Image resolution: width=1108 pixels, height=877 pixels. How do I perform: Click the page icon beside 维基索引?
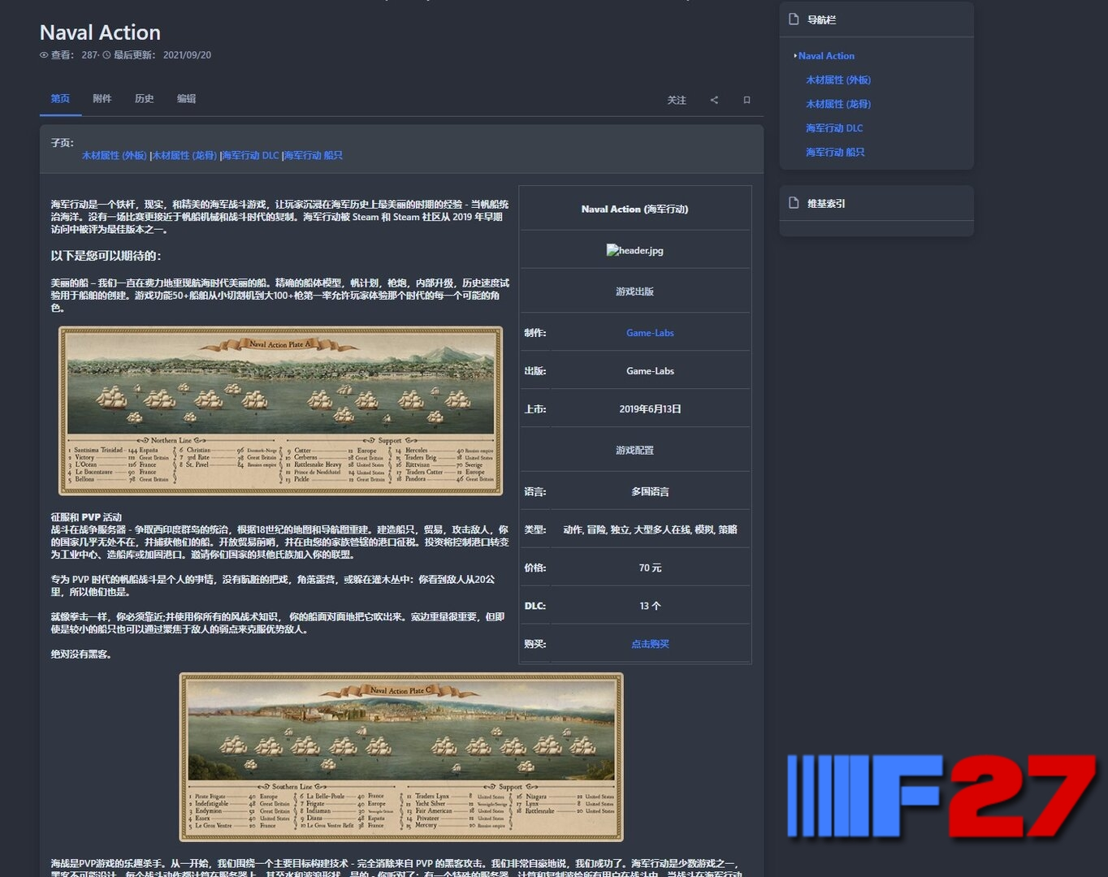[x=794, y=203]
